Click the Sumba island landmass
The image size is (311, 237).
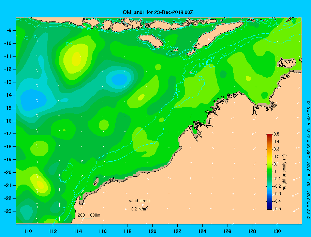pyautogui.click(x=151, y=41)
